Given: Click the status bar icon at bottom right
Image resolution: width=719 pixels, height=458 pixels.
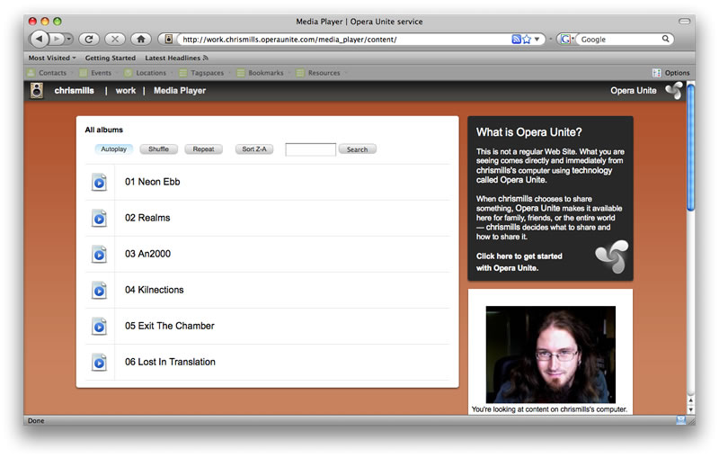Looking at the screenshot, I should pyautogui.click(x=681, y=420).
